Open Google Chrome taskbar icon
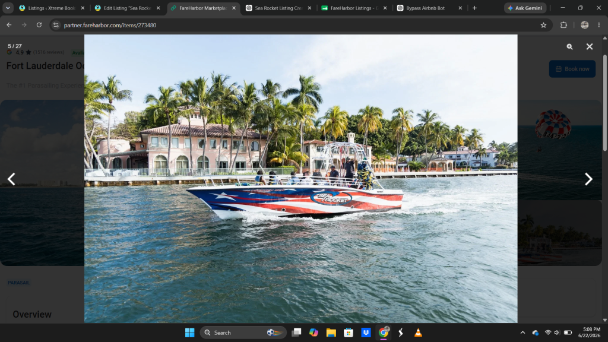The image size is (608, 342). click(x=383, y=332)
